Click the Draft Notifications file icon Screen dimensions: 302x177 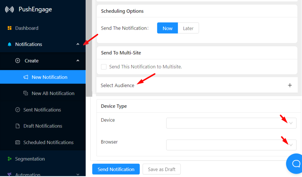17,126
